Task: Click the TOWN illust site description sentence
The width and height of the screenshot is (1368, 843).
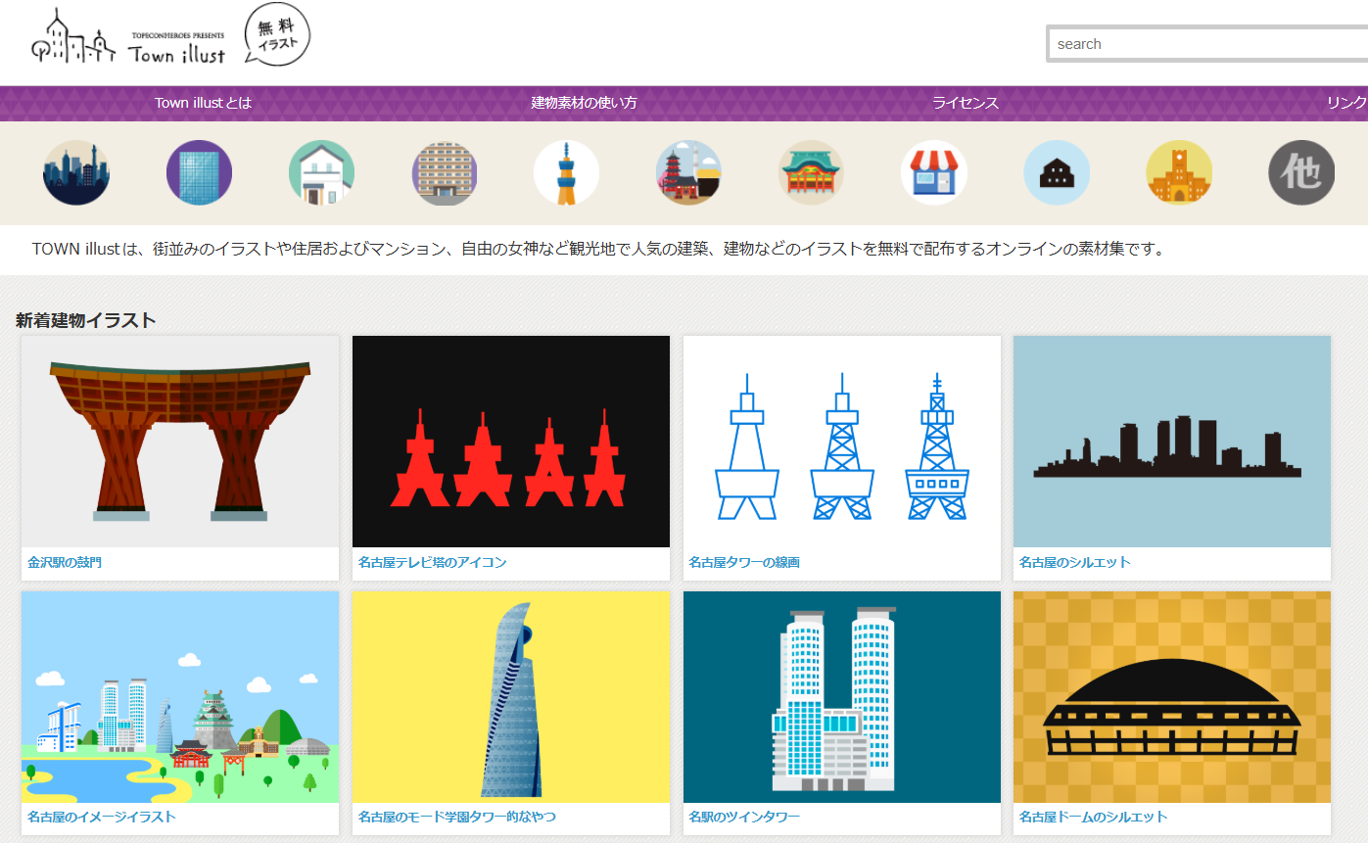Action: [x=599, y=249]
